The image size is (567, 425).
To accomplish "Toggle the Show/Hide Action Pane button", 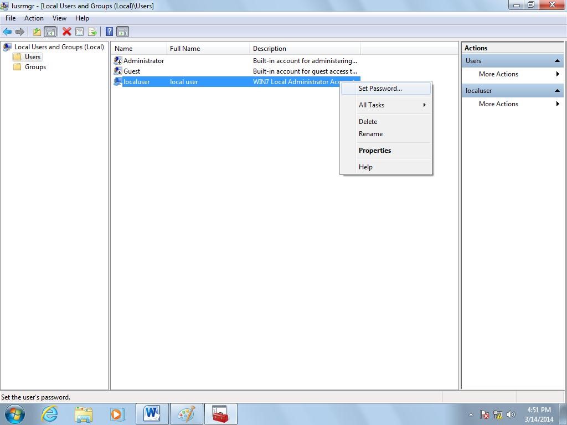I will point(123,32).
